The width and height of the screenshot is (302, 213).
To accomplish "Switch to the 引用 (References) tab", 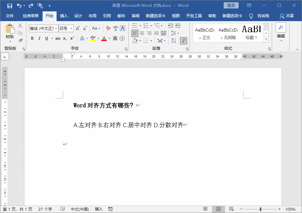I will (x=107, y=16).
